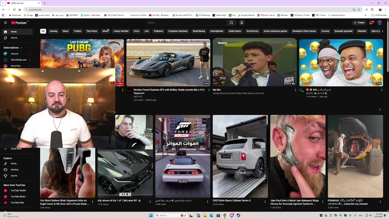The image size is (389, 219).
Task: Open the Windows Start menu
Action: pyautogui.click(x=151, y=215)
